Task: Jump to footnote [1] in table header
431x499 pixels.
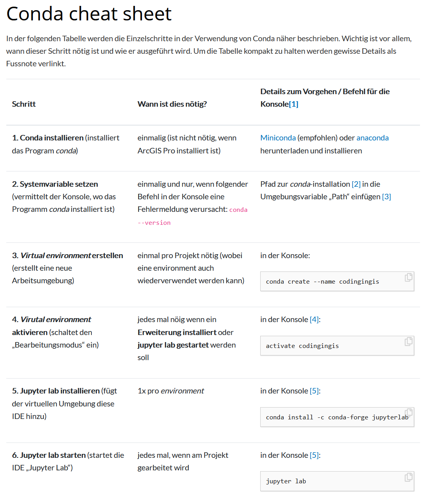Action: (294, 104)
